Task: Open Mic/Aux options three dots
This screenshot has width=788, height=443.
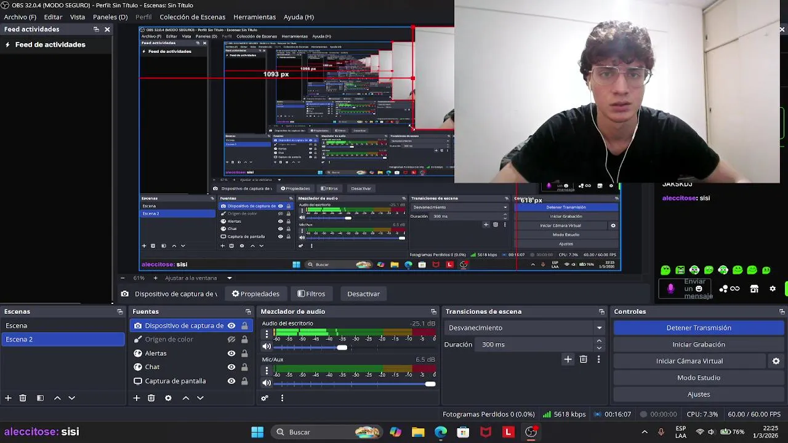Action: tap(267, 370)
